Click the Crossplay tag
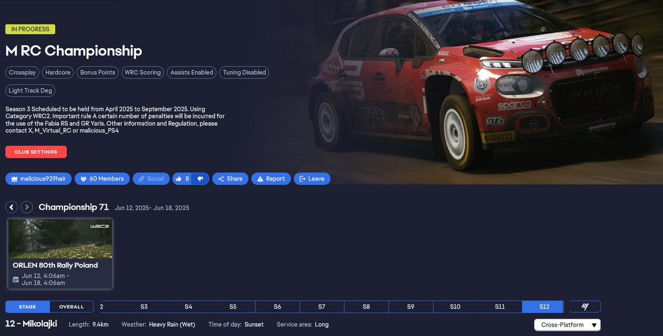 coord(23,72)
